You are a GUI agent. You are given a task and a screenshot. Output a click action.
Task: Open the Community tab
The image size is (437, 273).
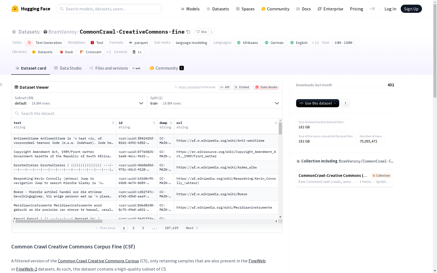coord(167,68)
